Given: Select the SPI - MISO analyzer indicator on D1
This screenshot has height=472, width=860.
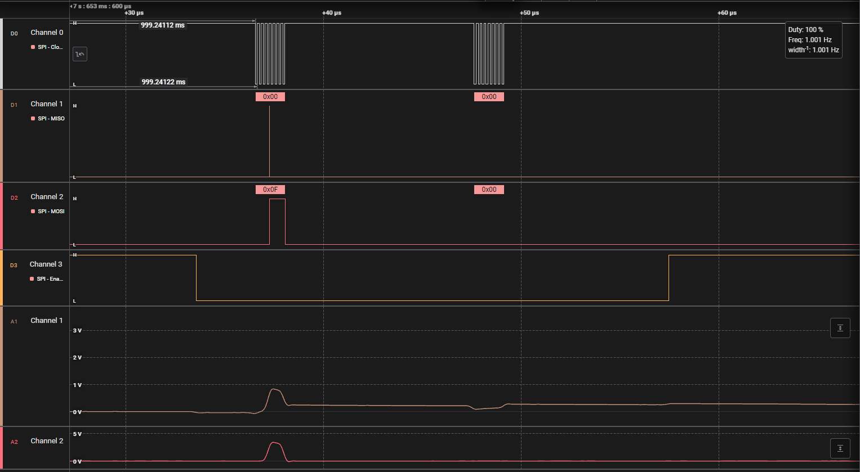Looking at the screenshot, I should point(48,118).
